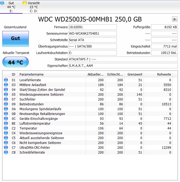Click the status icon of row C7 UltraDMA-CRC-Fehler
Viewport: 180px width, 182px height.
tap(6, 147)
